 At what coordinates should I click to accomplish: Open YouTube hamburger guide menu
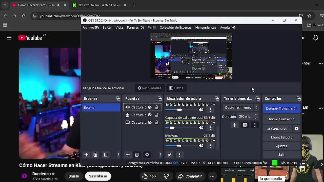point(9,38)
